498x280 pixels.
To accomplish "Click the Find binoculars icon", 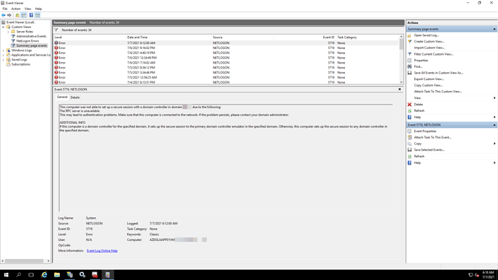I will point(409,66).
